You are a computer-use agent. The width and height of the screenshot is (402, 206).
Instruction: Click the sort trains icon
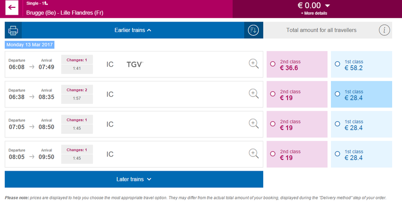(253, 30)
